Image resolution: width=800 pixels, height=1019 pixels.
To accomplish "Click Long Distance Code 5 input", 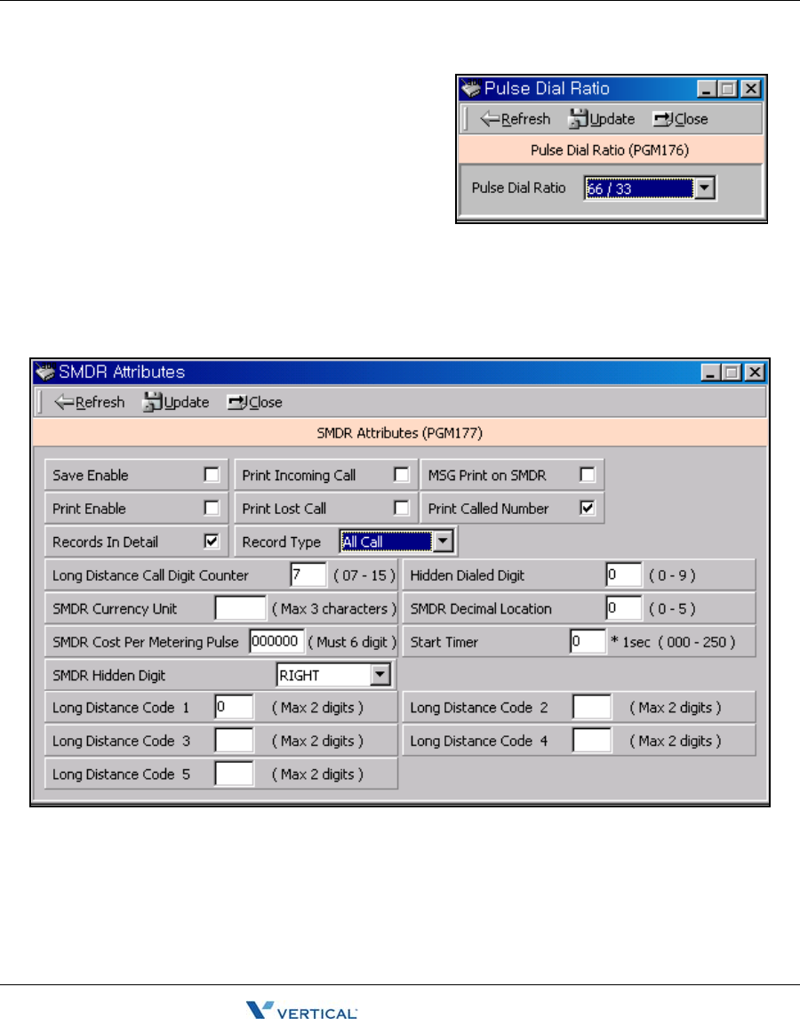I will [234, 774].
